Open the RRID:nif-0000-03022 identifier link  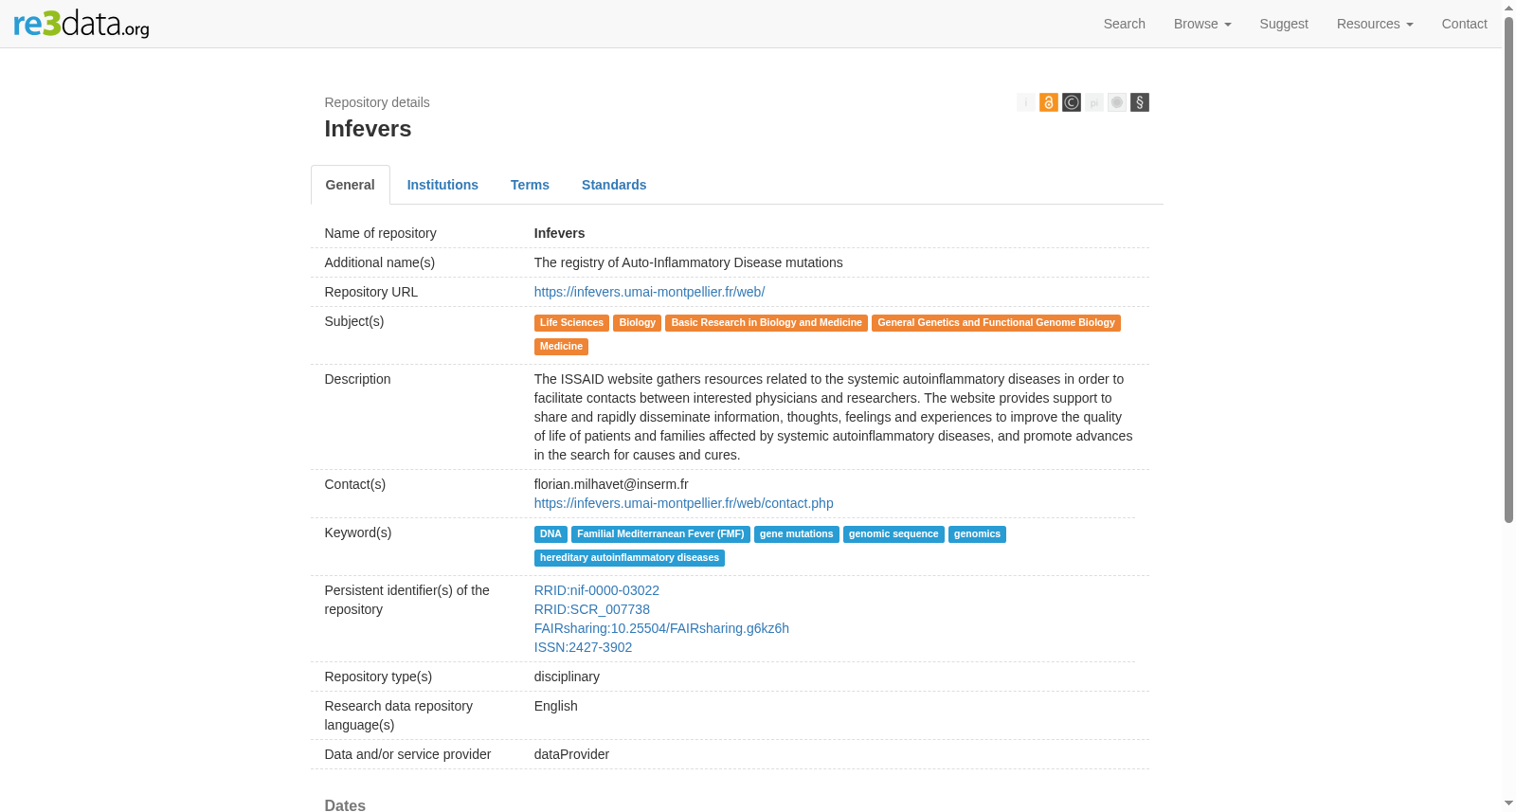[597, 590]
